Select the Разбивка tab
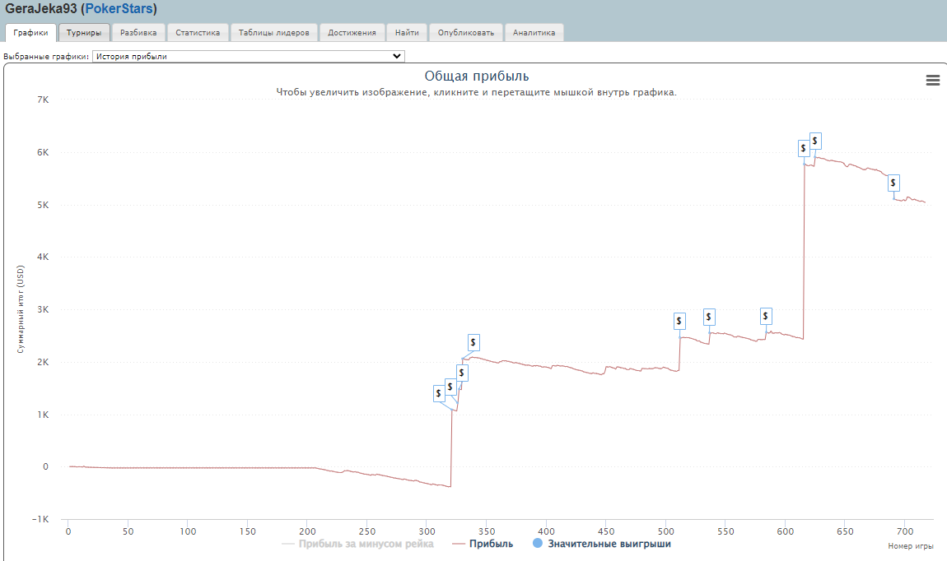947x561 pixels. tap(138, 33)
